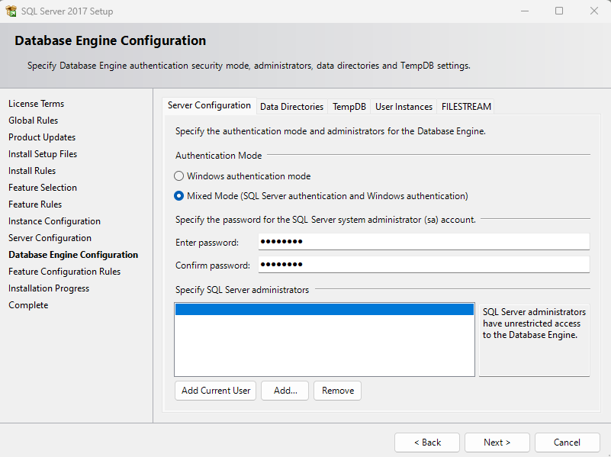Click Instance Configuration step in sidebar
This screenshot has width=611, height=457.
click(x=55, y=221)
